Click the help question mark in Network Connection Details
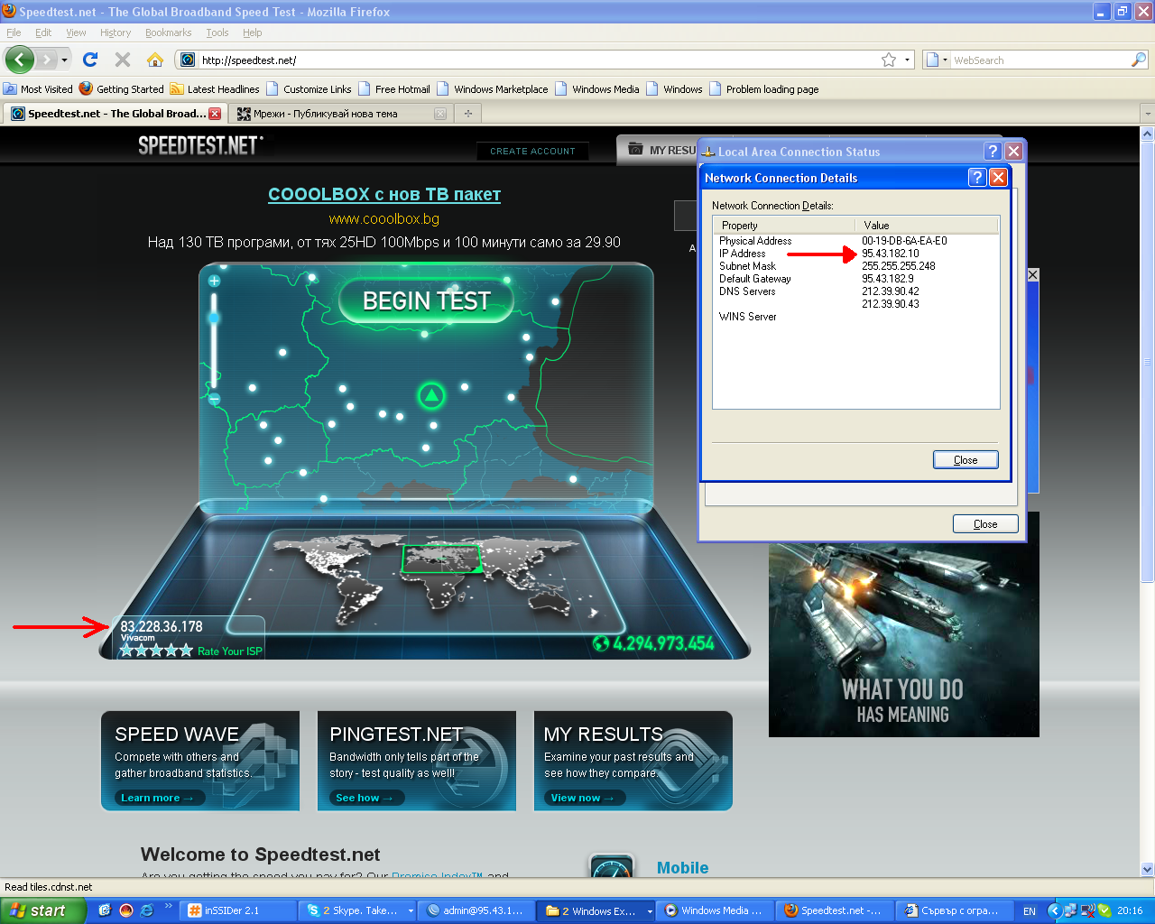Screen dimensions: 1155x924 pos(977,178)
